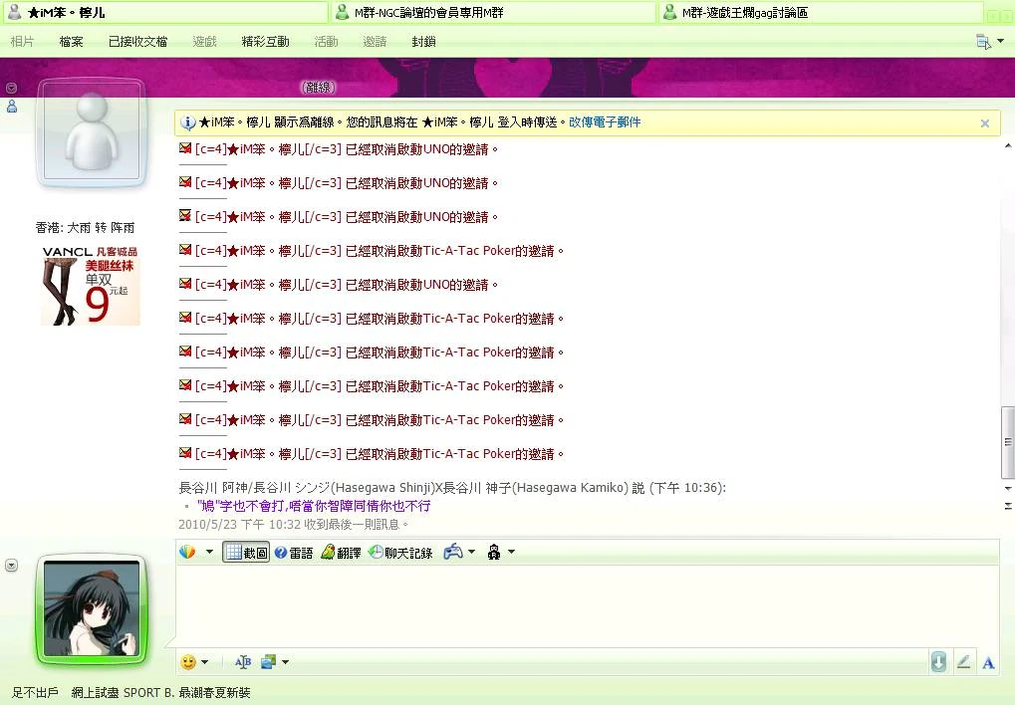Click the game controller icon
Image resolution: width=1015 pixels, height=705 pixels.
453,552
